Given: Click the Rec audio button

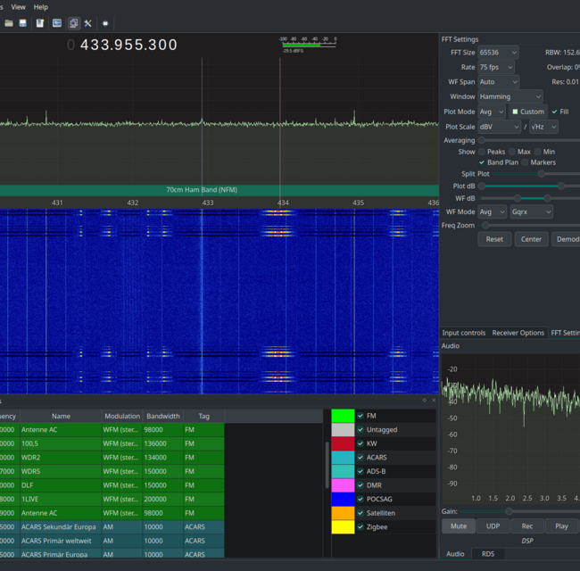Looking at the screenshot, I should point(527,526).
